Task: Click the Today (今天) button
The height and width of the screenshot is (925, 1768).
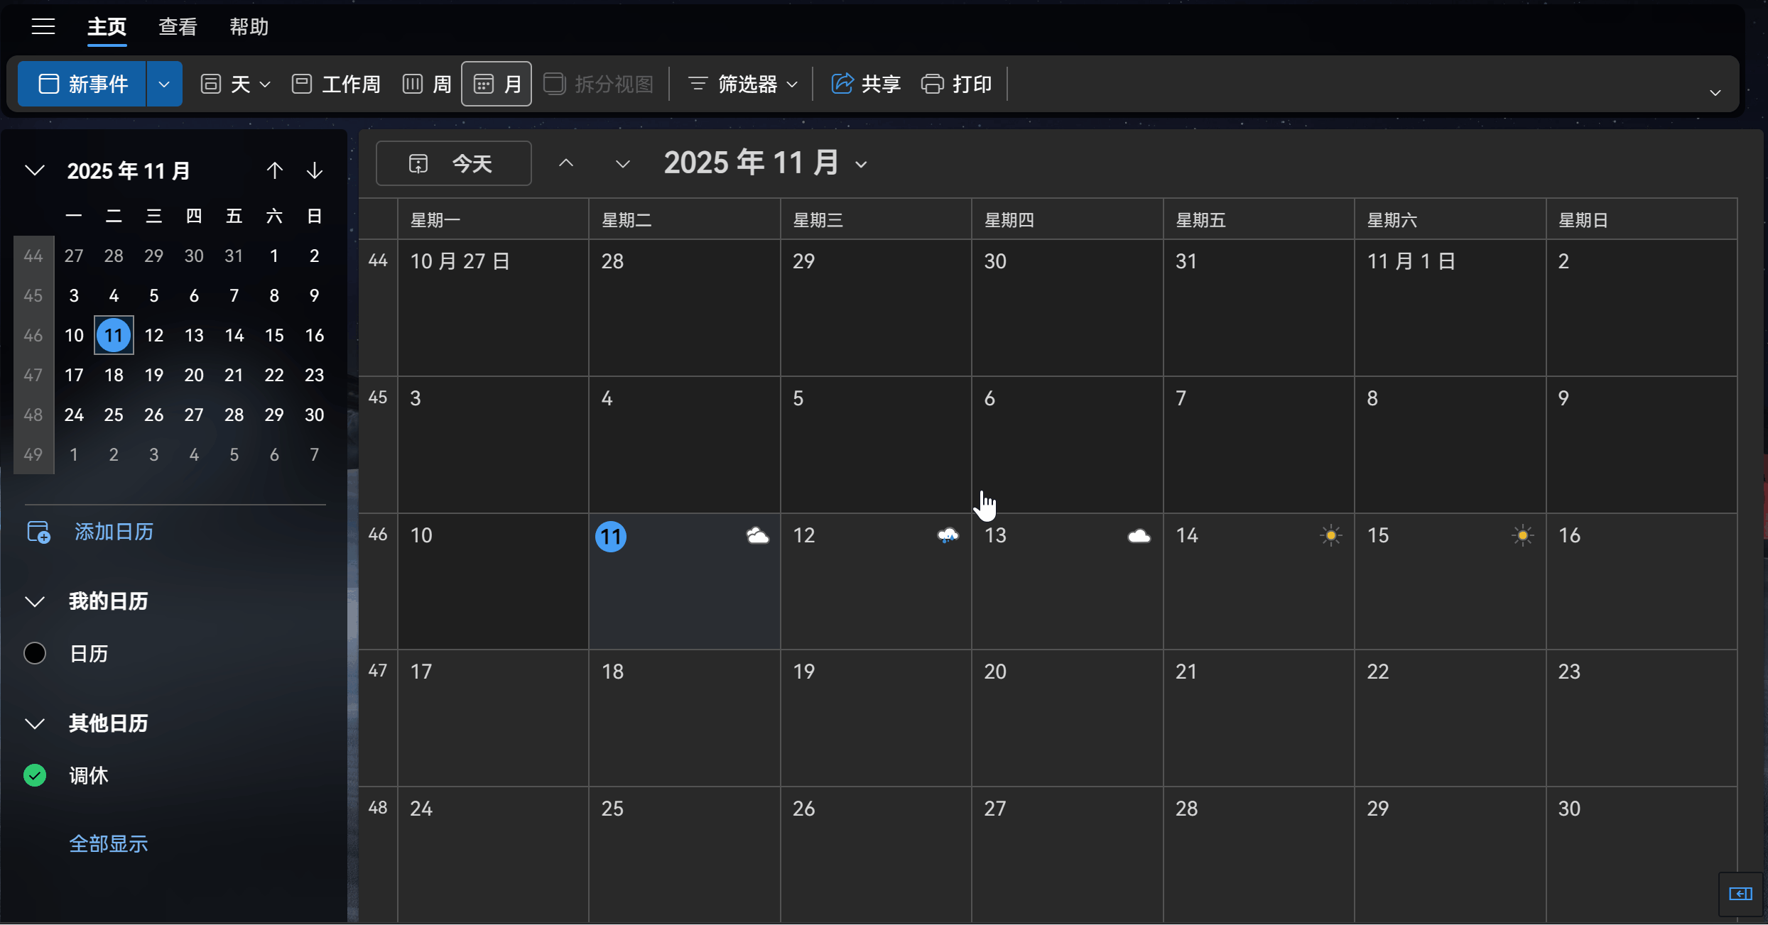Action: [453, 163]
